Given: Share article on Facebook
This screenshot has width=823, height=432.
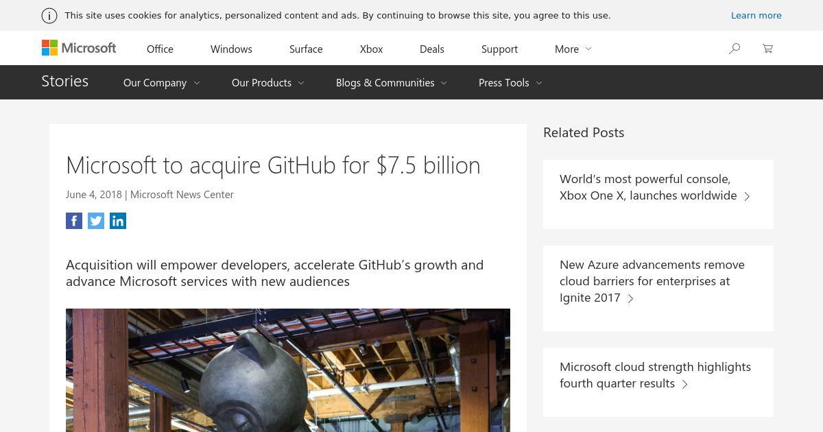Looking at the screenshot, I should tap(74, 221).
